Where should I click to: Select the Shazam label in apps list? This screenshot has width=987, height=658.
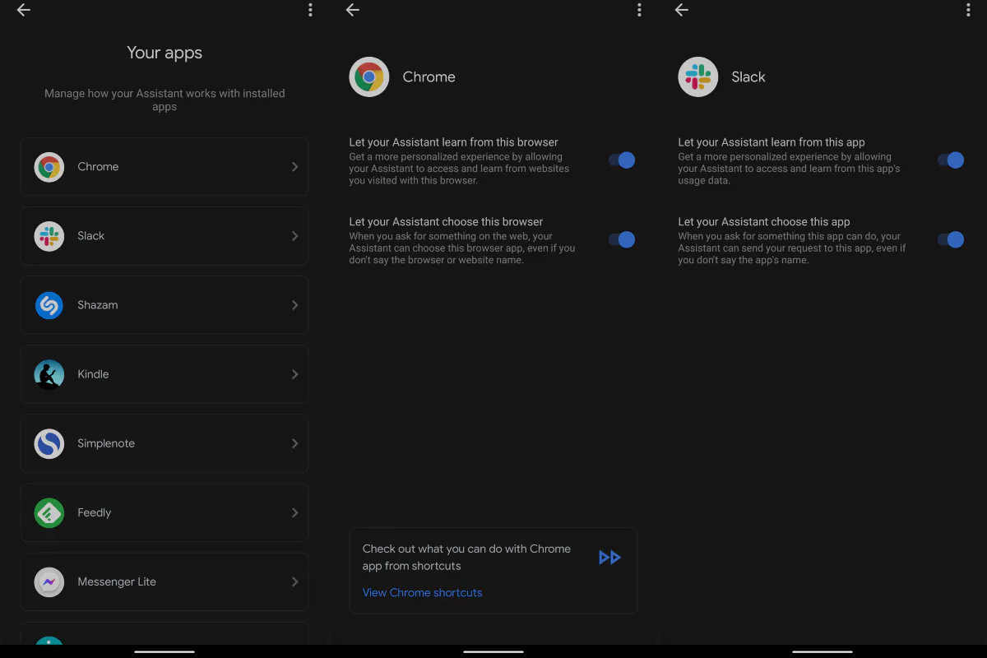tap(98, 305)
